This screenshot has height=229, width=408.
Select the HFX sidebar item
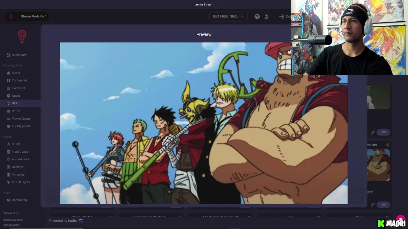[x=20, y=103]
